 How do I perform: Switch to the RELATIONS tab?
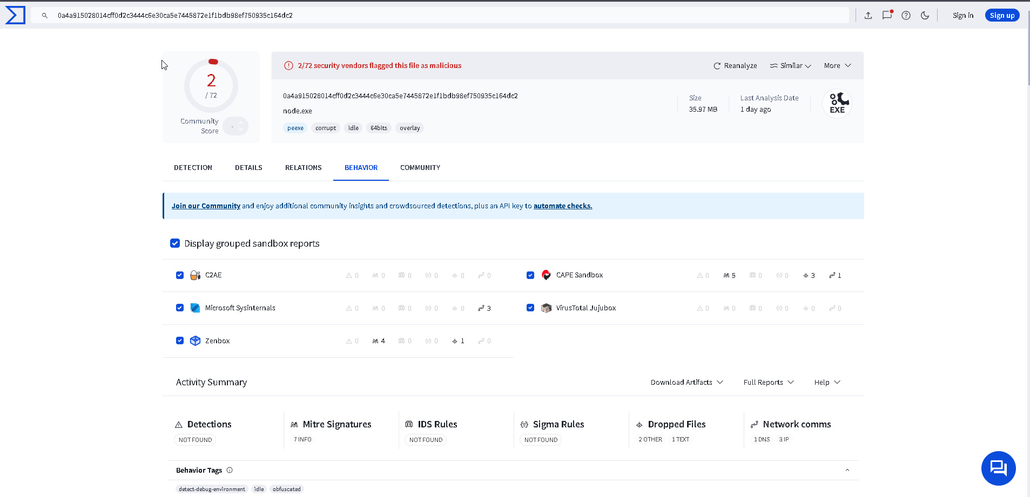pos(303,168)
